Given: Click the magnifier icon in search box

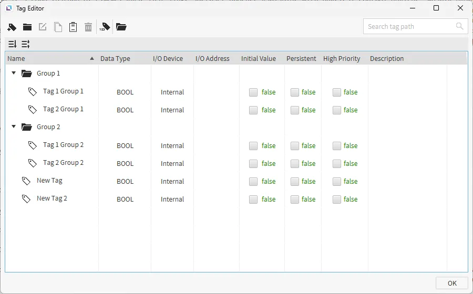Looking at the screenshot, I should pos(460,26).
